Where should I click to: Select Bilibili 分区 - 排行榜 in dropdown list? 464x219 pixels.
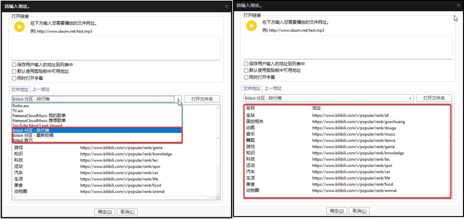coord(97,130)
